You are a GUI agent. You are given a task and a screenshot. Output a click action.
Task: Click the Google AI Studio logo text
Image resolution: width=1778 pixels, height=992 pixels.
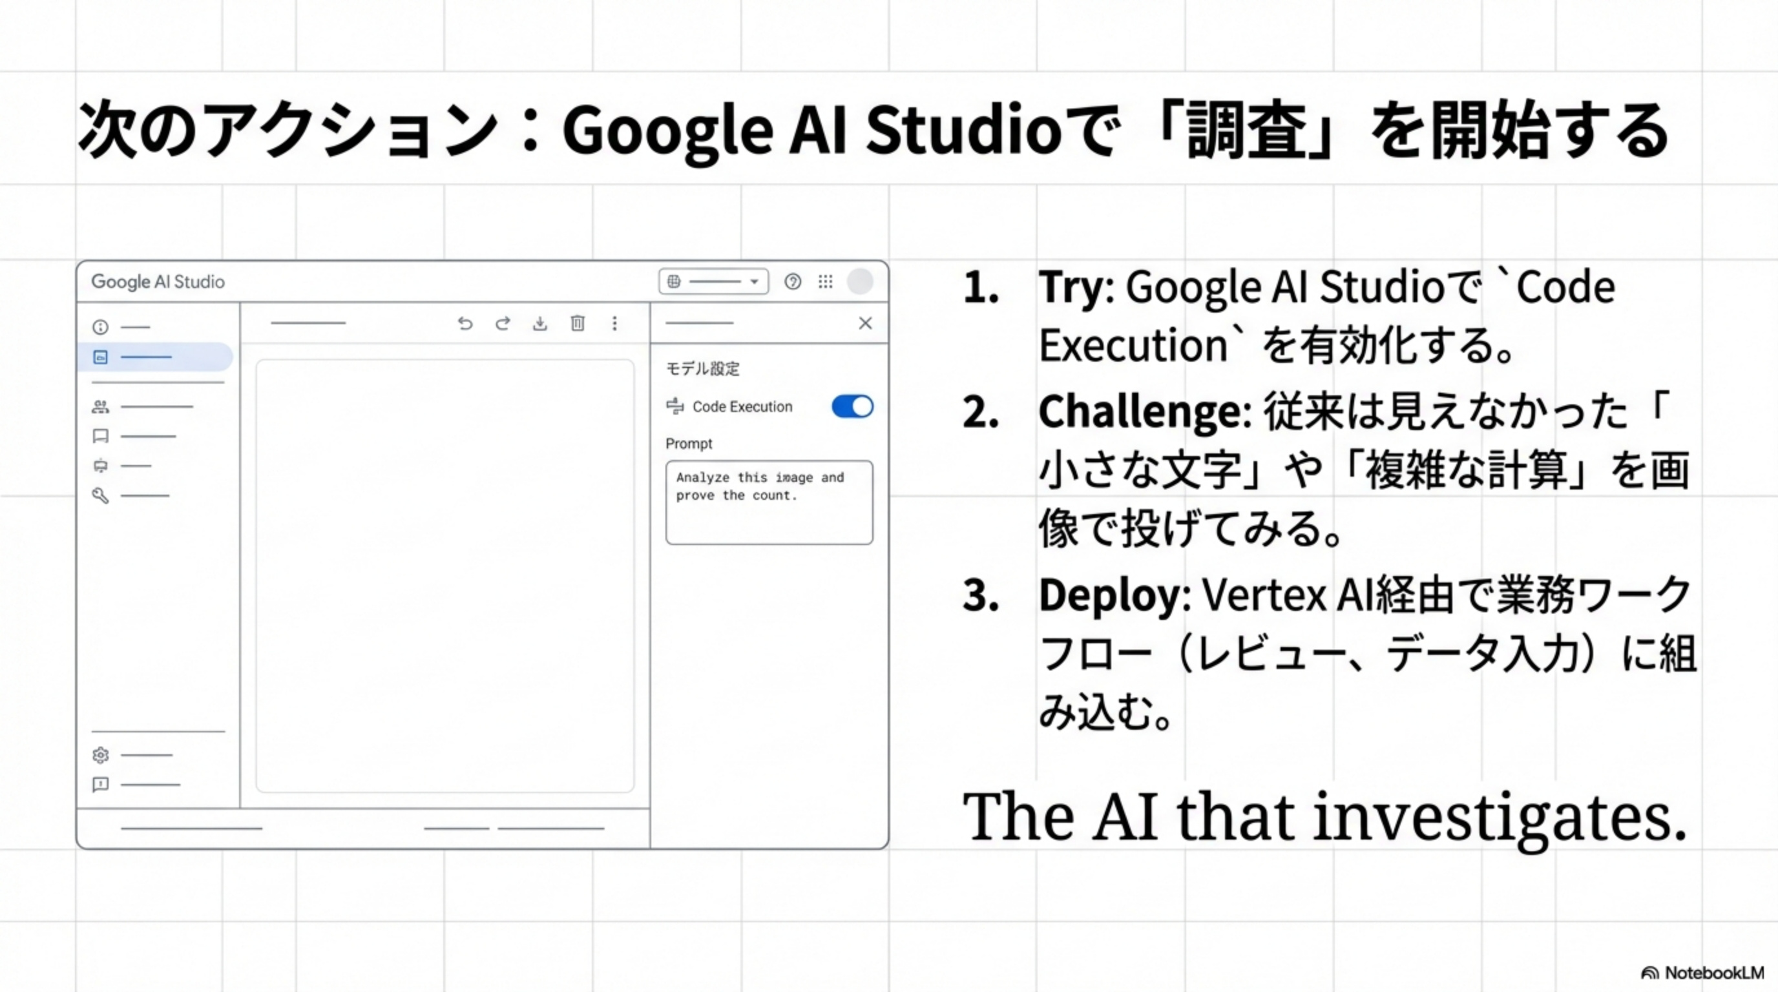coord(158,282)
